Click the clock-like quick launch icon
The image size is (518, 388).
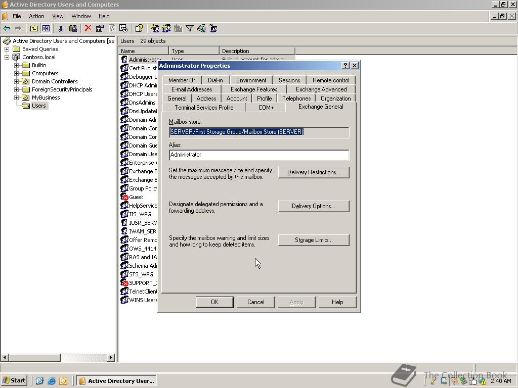point(63,381)
